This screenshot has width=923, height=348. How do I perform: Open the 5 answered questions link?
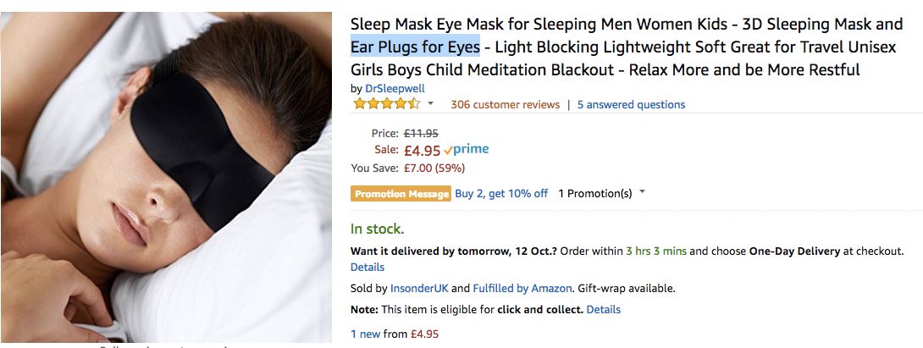631,104
